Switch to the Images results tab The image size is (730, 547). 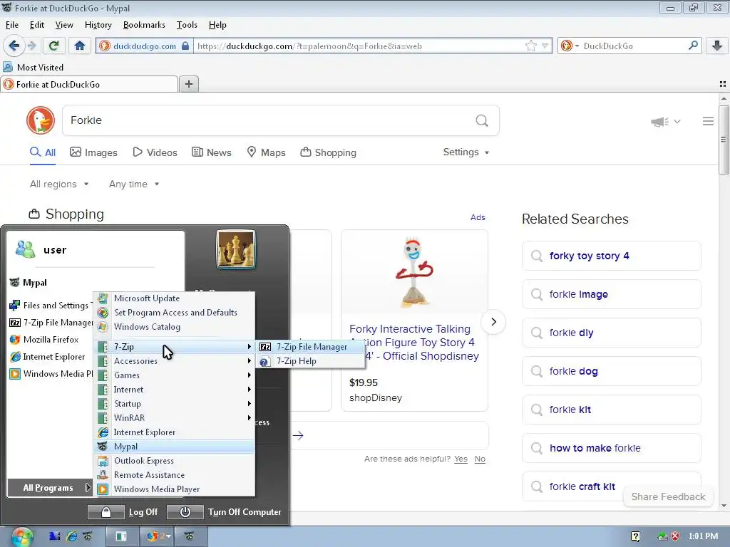click(x=93, y=152)
